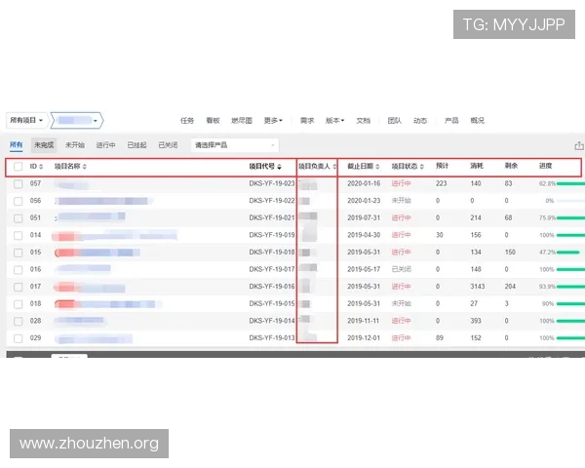The height and width of the screenshot is (468, 585).
Task: Open the 看板 view
Action: pos(213,121)
